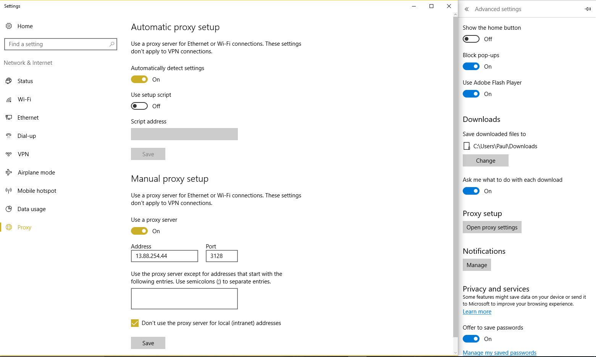Click the Mobile hotspot icon

(9, 191)
